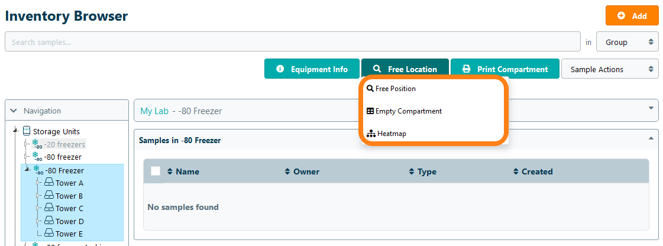Focus the Search samples input field
The image size is (663, 246).
tap(292, 42)
